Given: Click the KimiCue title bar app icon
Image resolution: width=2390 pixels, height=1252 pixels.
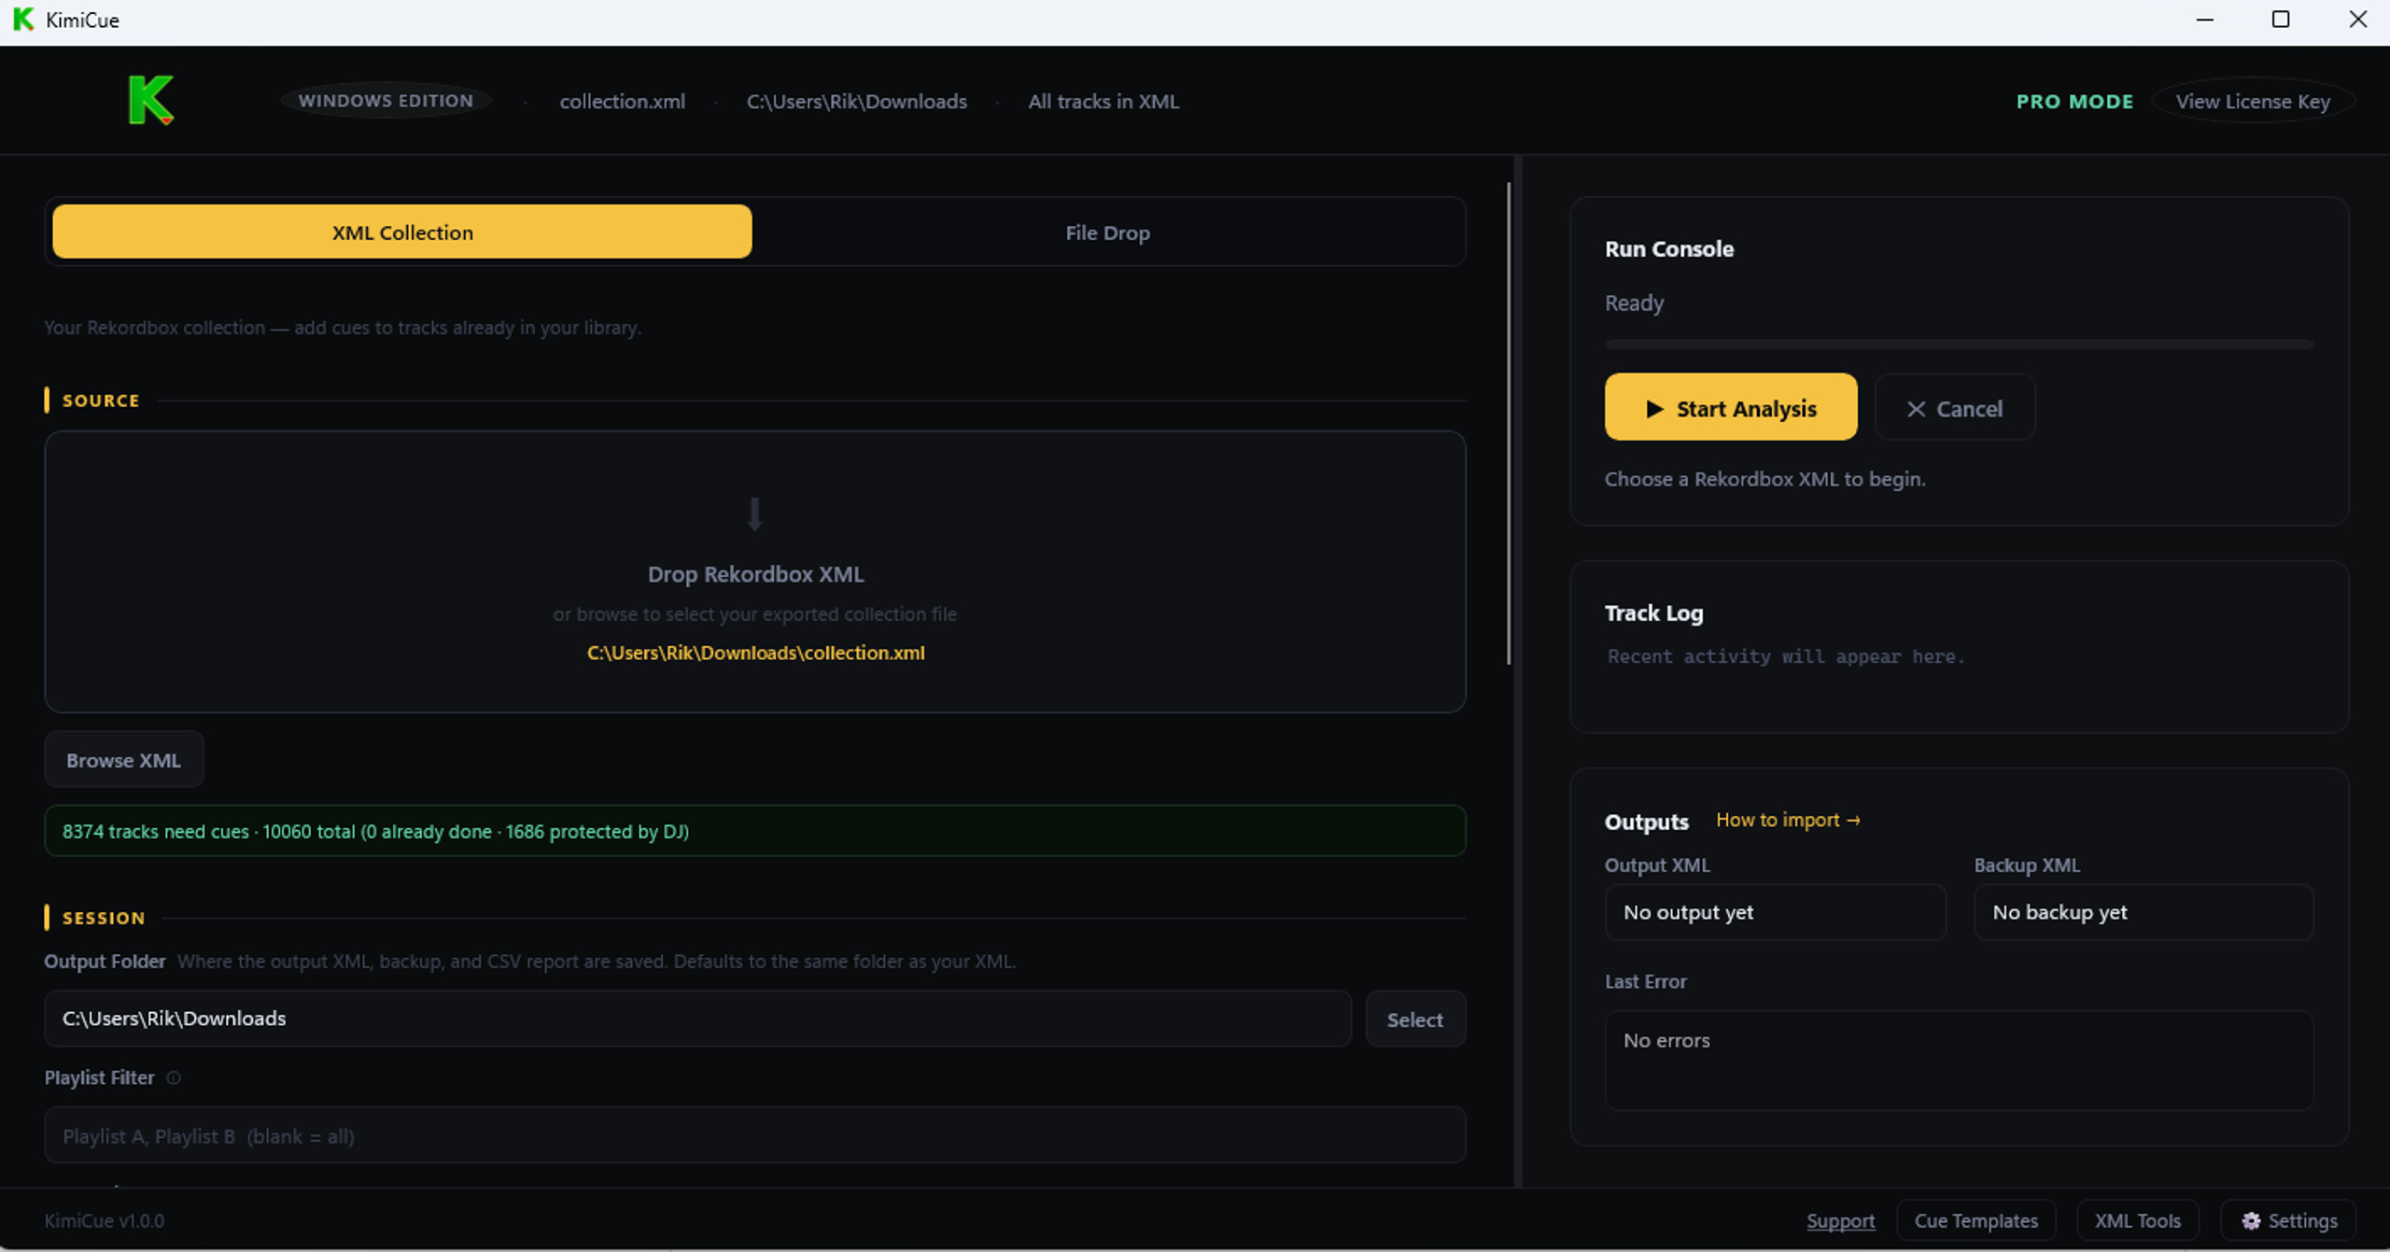Looking at the screenshot, I should pos(23,20).
